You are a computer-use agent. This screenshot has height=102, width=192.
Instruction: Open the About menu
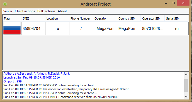point(62,11)
